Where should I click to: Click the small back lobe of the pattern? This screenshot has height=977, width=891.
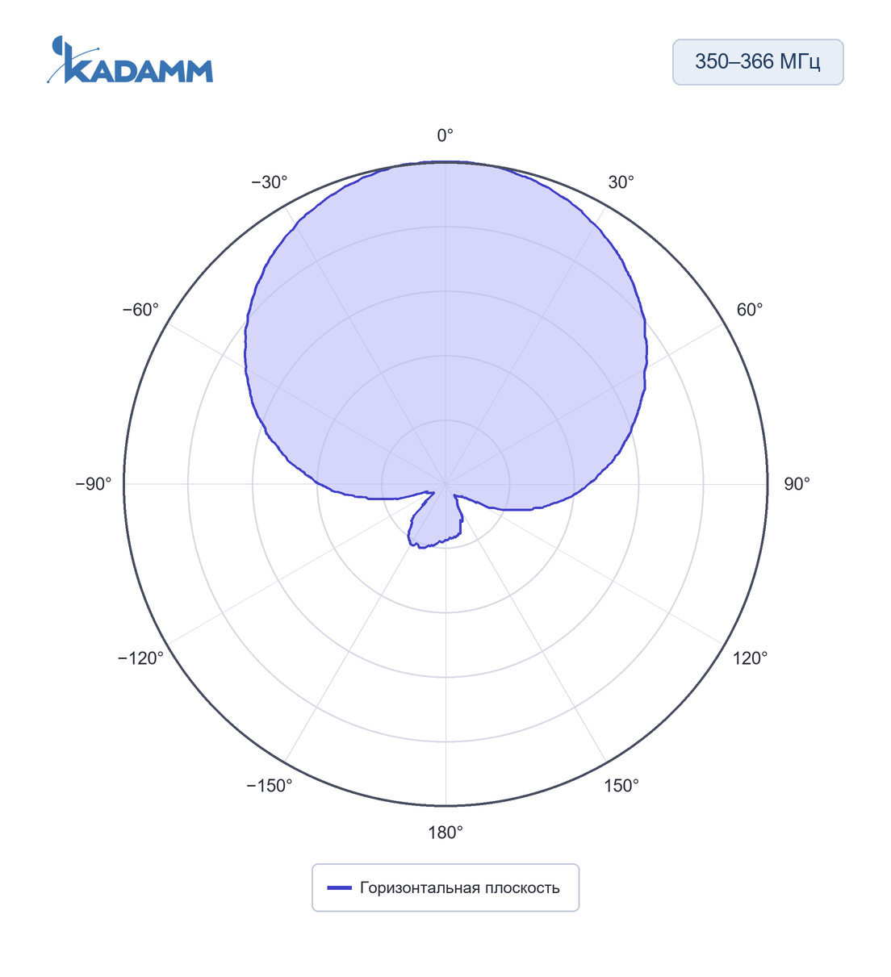pos(436,520)
